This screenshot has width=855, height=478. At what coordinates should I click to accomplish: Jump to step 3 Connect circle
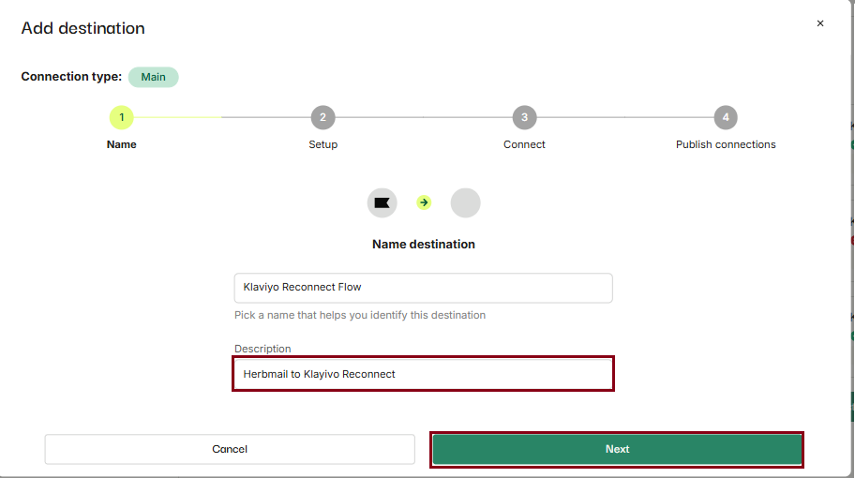524,117
